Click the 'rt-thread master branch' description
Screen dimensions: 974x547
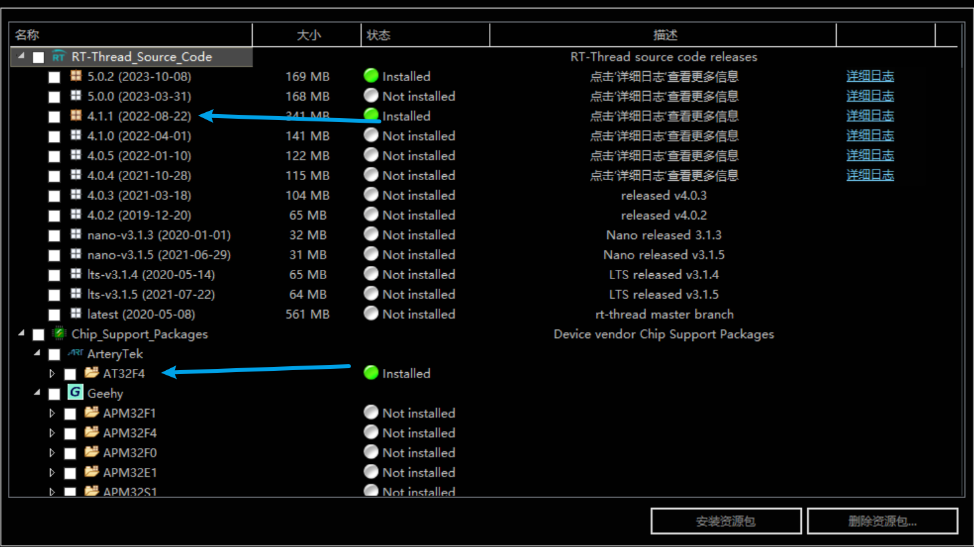[x=664, y=314]
